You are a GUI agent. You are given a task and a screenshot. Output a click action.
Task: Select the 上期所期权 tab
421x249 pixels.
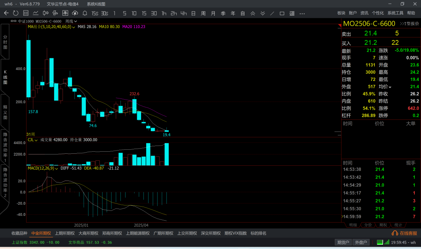pyautogui.click(x=65, y=233)
